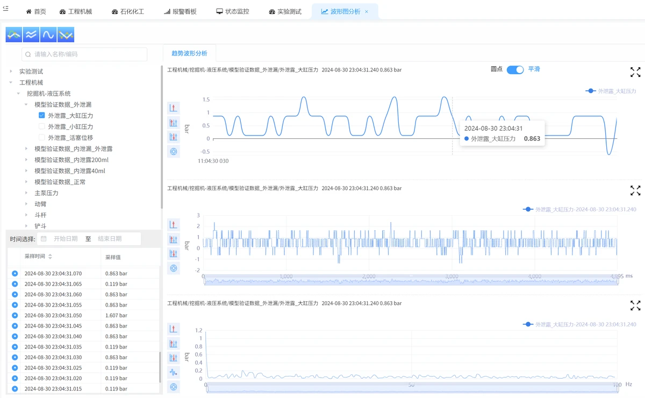Click the round bearing icon beside the top trend chart

coord(173,152)
